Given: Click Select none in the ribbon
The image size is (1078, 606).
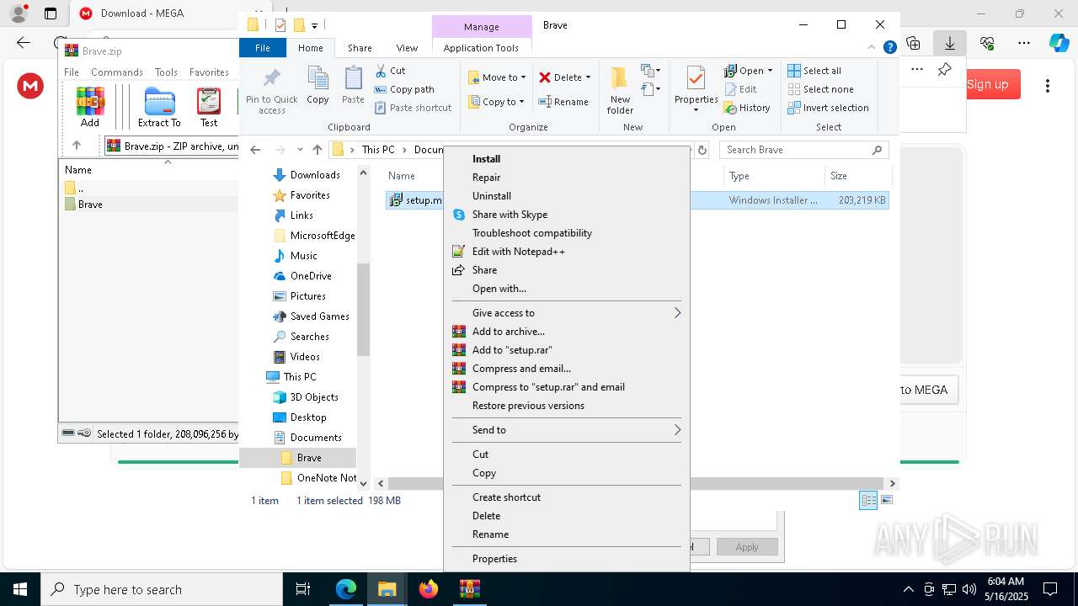Looking at the screenshot, I should [820, 89].
